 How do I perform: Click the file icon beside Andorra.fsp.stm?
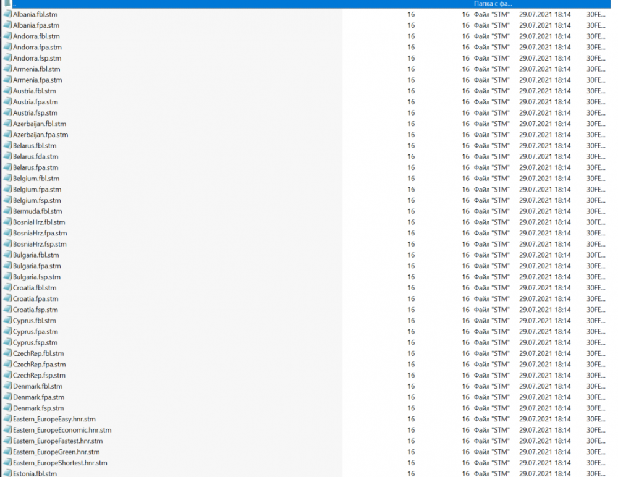pyautogui.click(x=7, y=58)
